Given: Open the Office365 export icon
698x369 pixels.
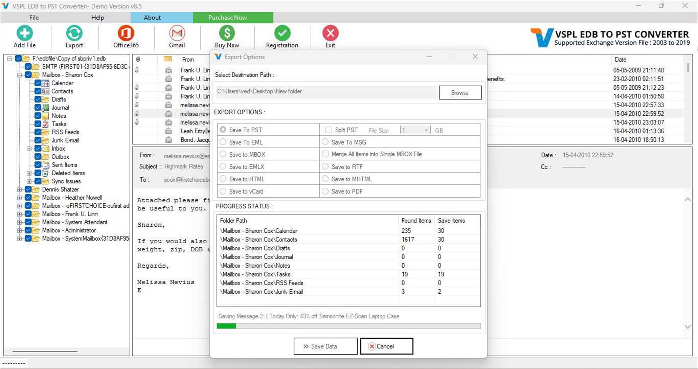Looking at the screenshot, I should [125, 34].
